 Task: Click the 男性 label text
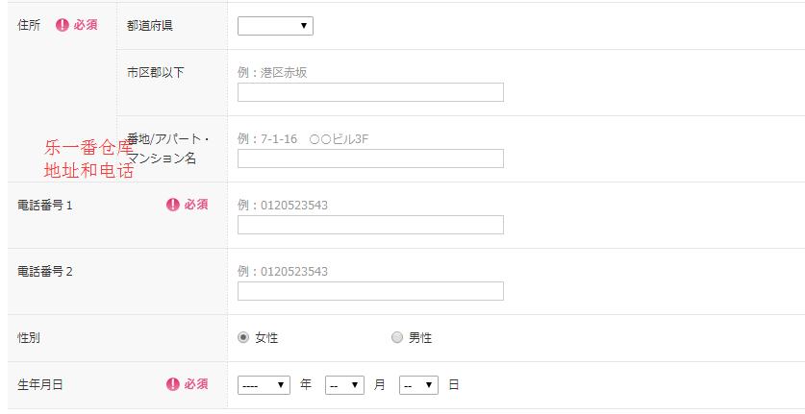(x=420, y=338)
